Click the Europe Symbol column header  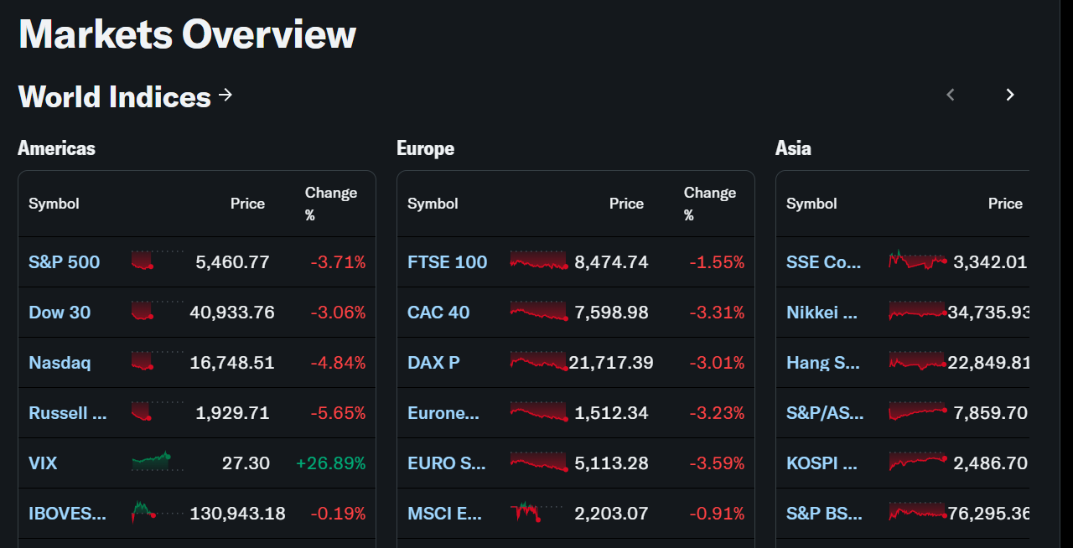(433, 204)
